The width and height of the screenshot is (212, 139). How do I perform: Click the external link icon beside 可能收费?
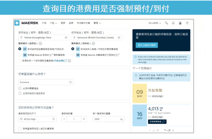tap(66, 61)
